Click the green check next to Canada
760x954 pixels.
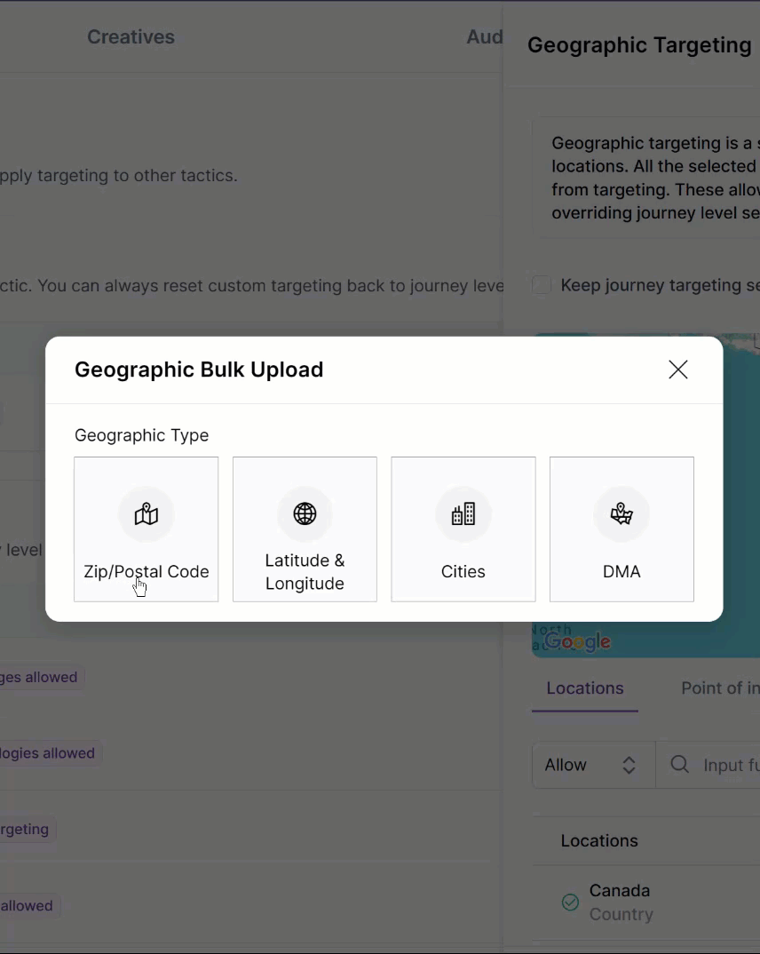click(571, 902)
